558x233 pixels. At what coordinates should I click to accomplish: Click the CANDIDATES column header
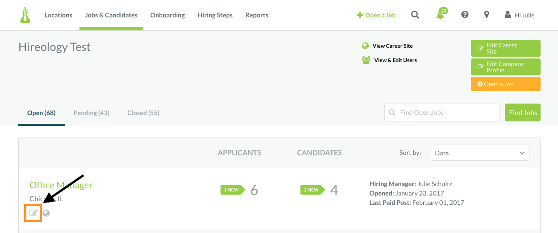click(319, 153)
